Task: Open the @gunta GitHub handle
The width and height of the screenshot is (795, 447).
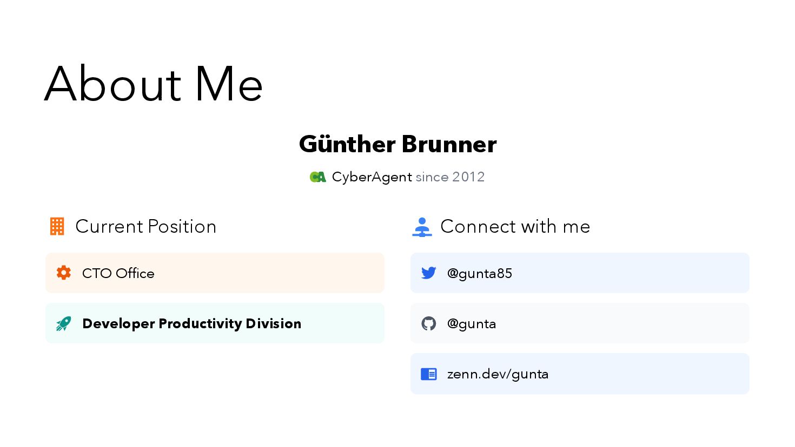Action: (x=472, y=323)
